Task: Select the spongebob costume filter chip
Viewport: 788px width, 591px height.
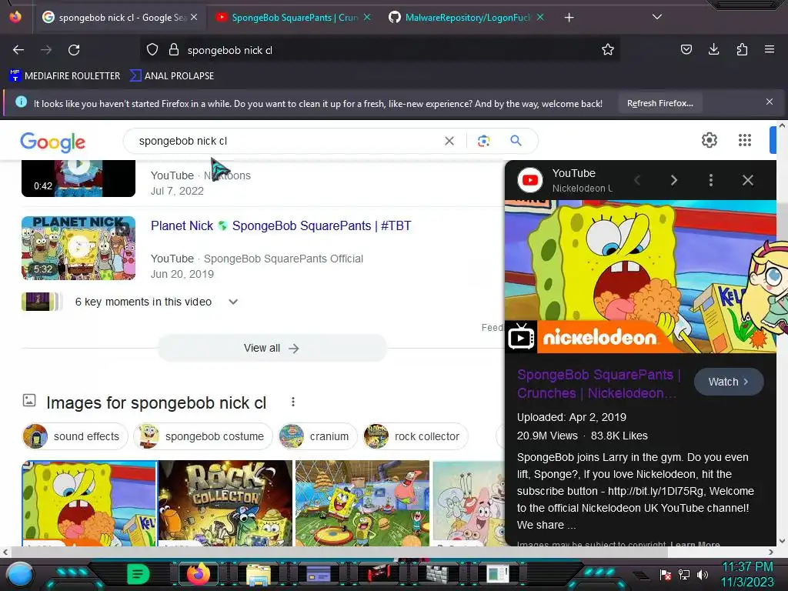Action: click(203, 436)
